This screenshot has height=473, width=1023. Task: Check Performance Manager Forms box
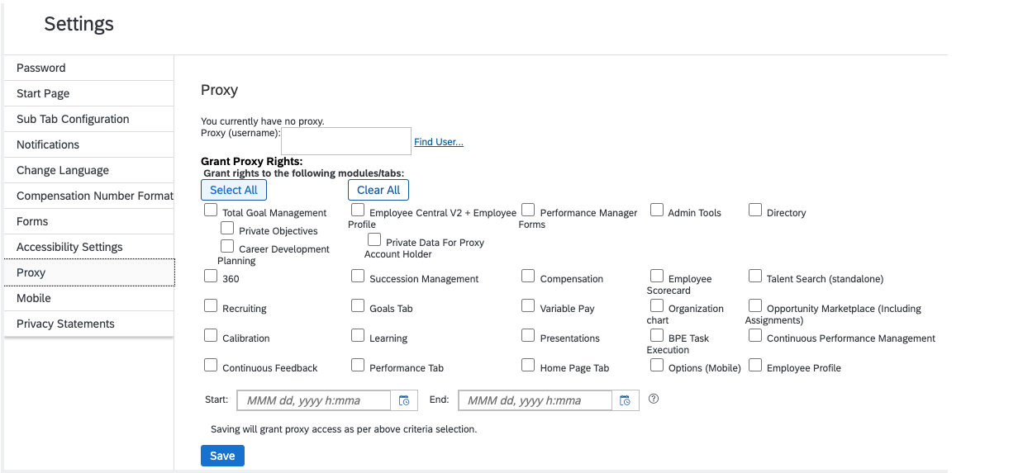(528, 210)
